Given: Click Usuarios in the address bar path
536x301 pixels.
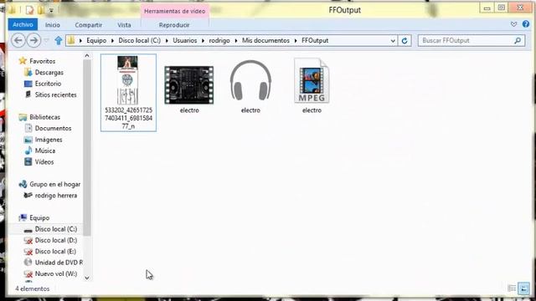Looking at the screenshot, I should point(184,40).
